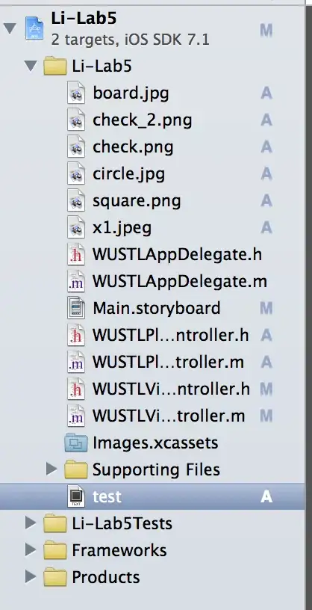Viewport: 312px width, 610px height.
Task: Click the A status badge on test row
Action: pyautogui.click(x=266, y=497)
